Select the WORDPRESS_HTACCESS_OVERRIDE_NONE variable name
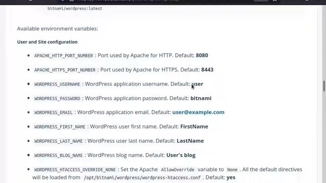This screenshot has height=183, width=326. click(75, 170)
